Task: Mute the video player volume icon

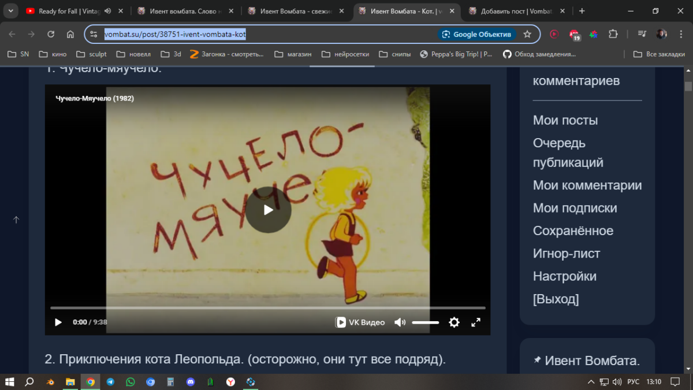Action: [x=400, y=322]
